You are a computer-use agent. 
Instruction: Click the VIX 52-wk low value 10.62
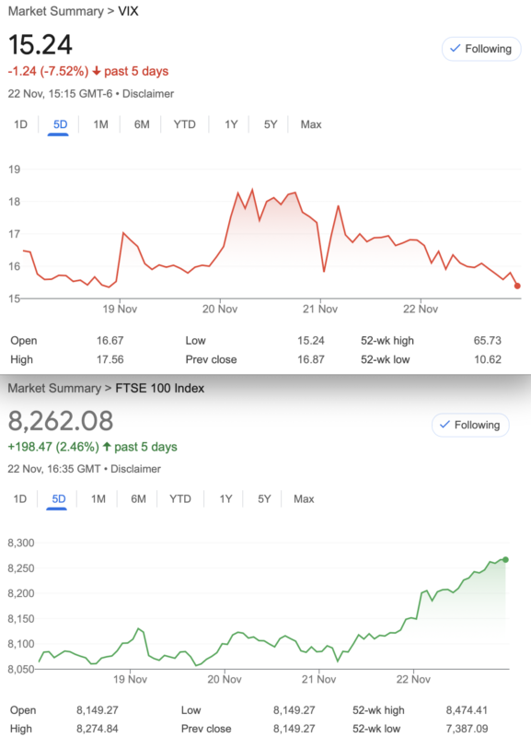tap(488, 359)
